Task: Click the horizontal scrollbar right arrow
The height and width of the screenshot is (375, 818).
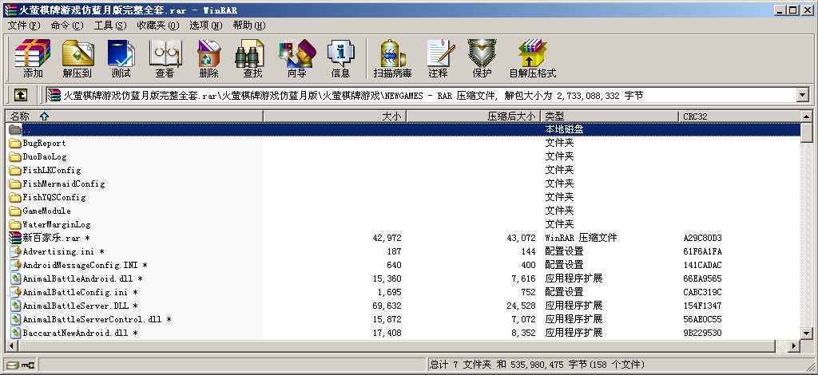Action: [x=794, y=345]
